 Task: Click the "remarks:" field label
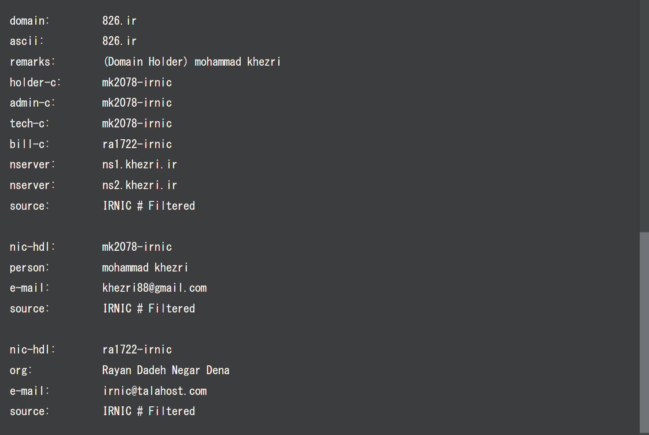pos(32,62)
